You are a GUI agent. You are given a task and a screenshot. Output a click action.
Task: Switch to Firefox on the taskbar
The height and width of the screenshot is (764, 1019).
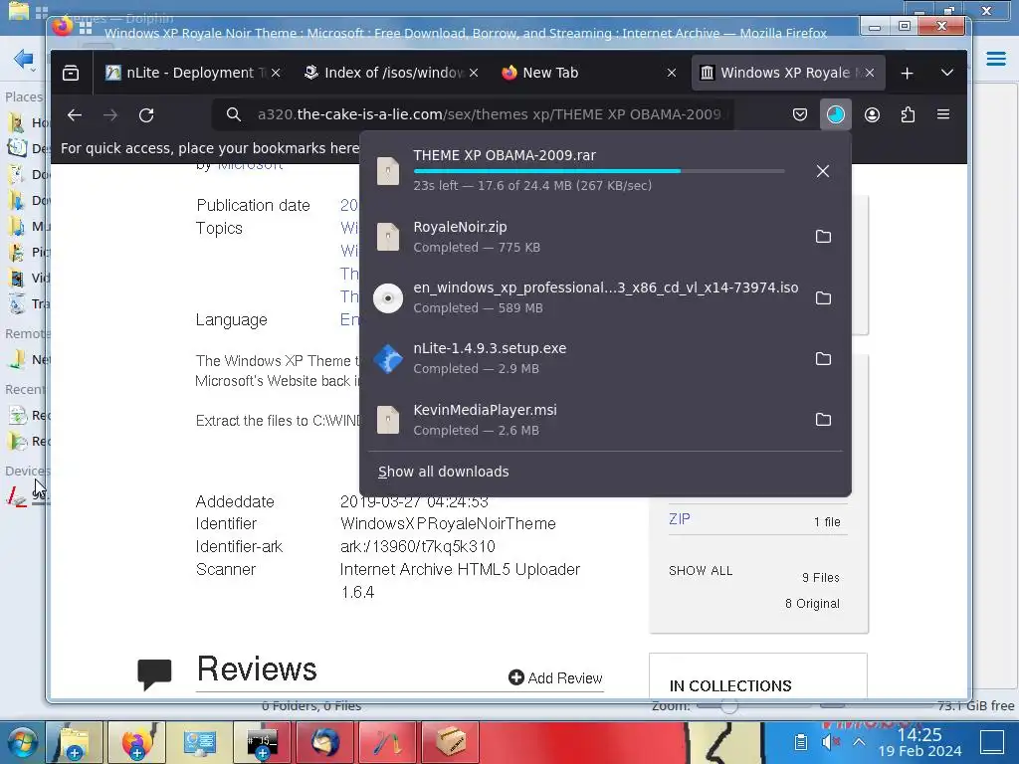pos(135,742)
